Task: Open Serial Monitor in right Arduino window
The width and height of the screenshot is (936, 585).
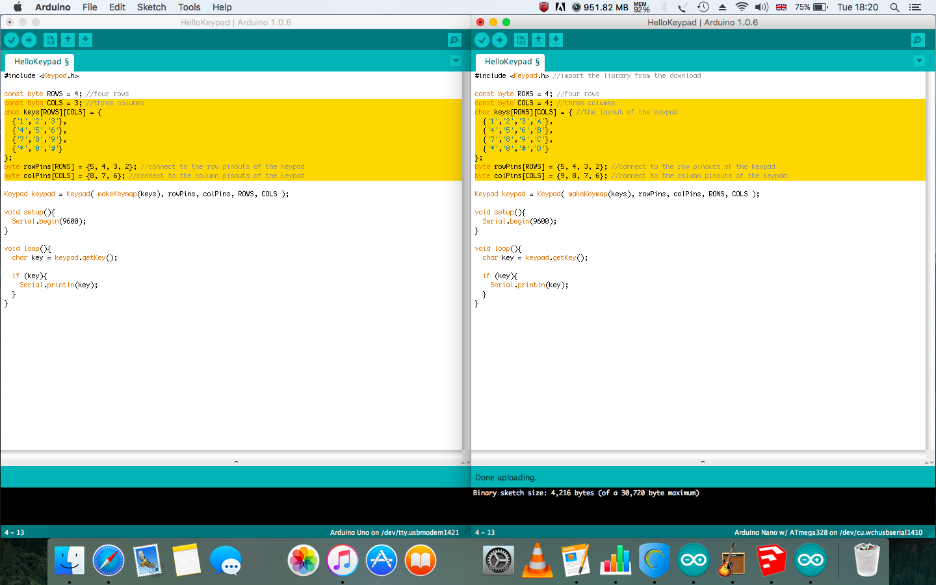Action: tap(918, 40)
